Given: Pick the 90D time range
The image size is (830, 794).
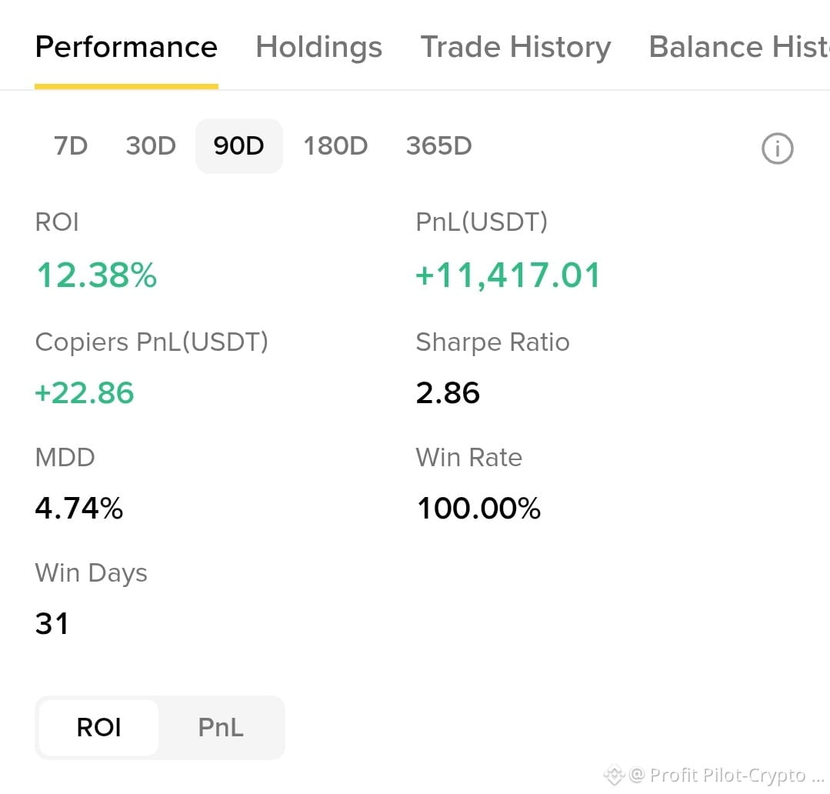Looking at the screenshot, I should [238, 146].
